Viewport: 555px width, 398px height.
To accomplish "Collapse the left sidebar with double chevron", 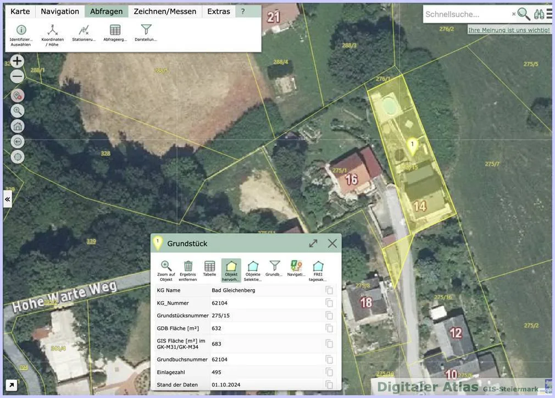I will [8, 200].
